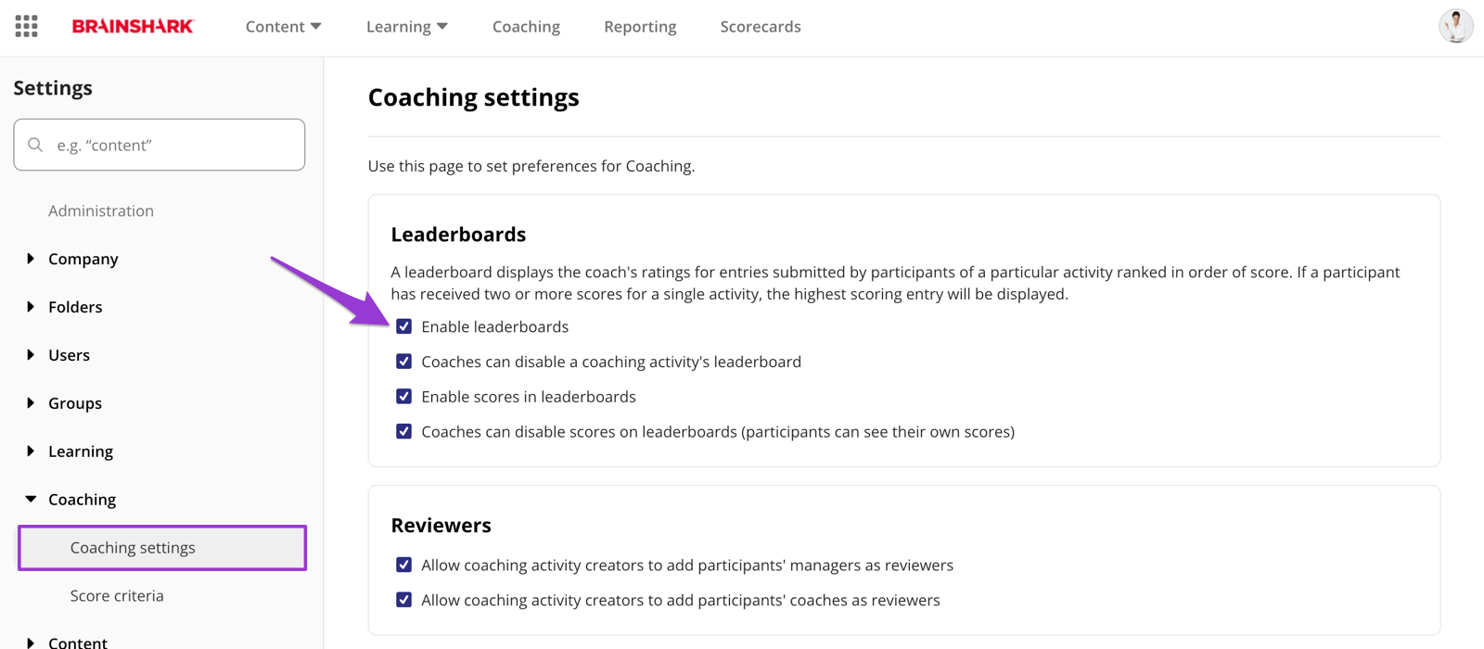The height and width of the screenshot is (649, 1484).
Task: Expand the Company section arrow
Action: pyautogui.click(x=31, y=259)
